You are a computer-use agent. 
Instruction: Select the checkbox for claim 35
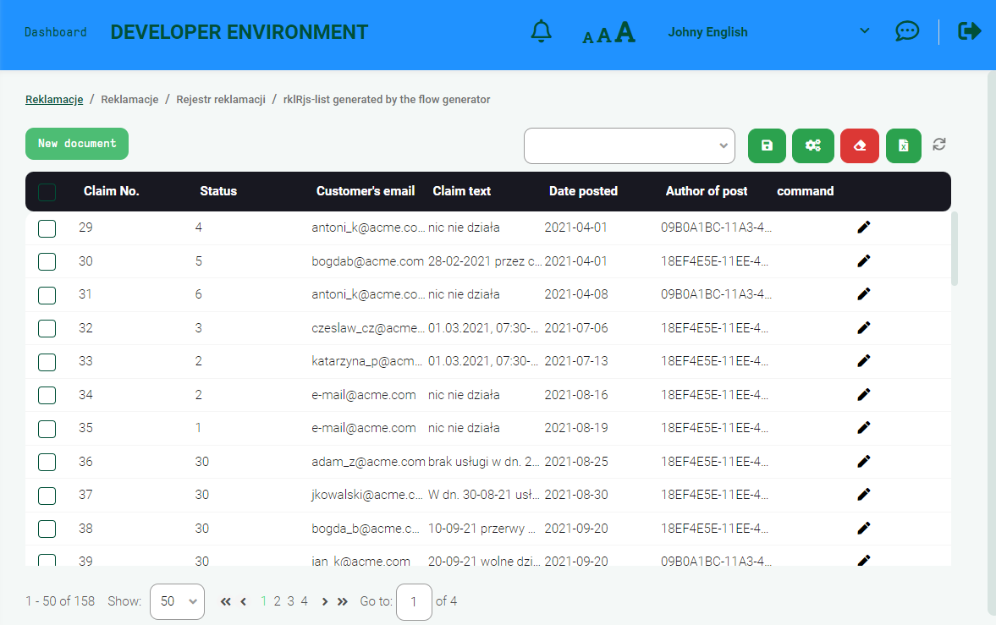coord(47,428)
